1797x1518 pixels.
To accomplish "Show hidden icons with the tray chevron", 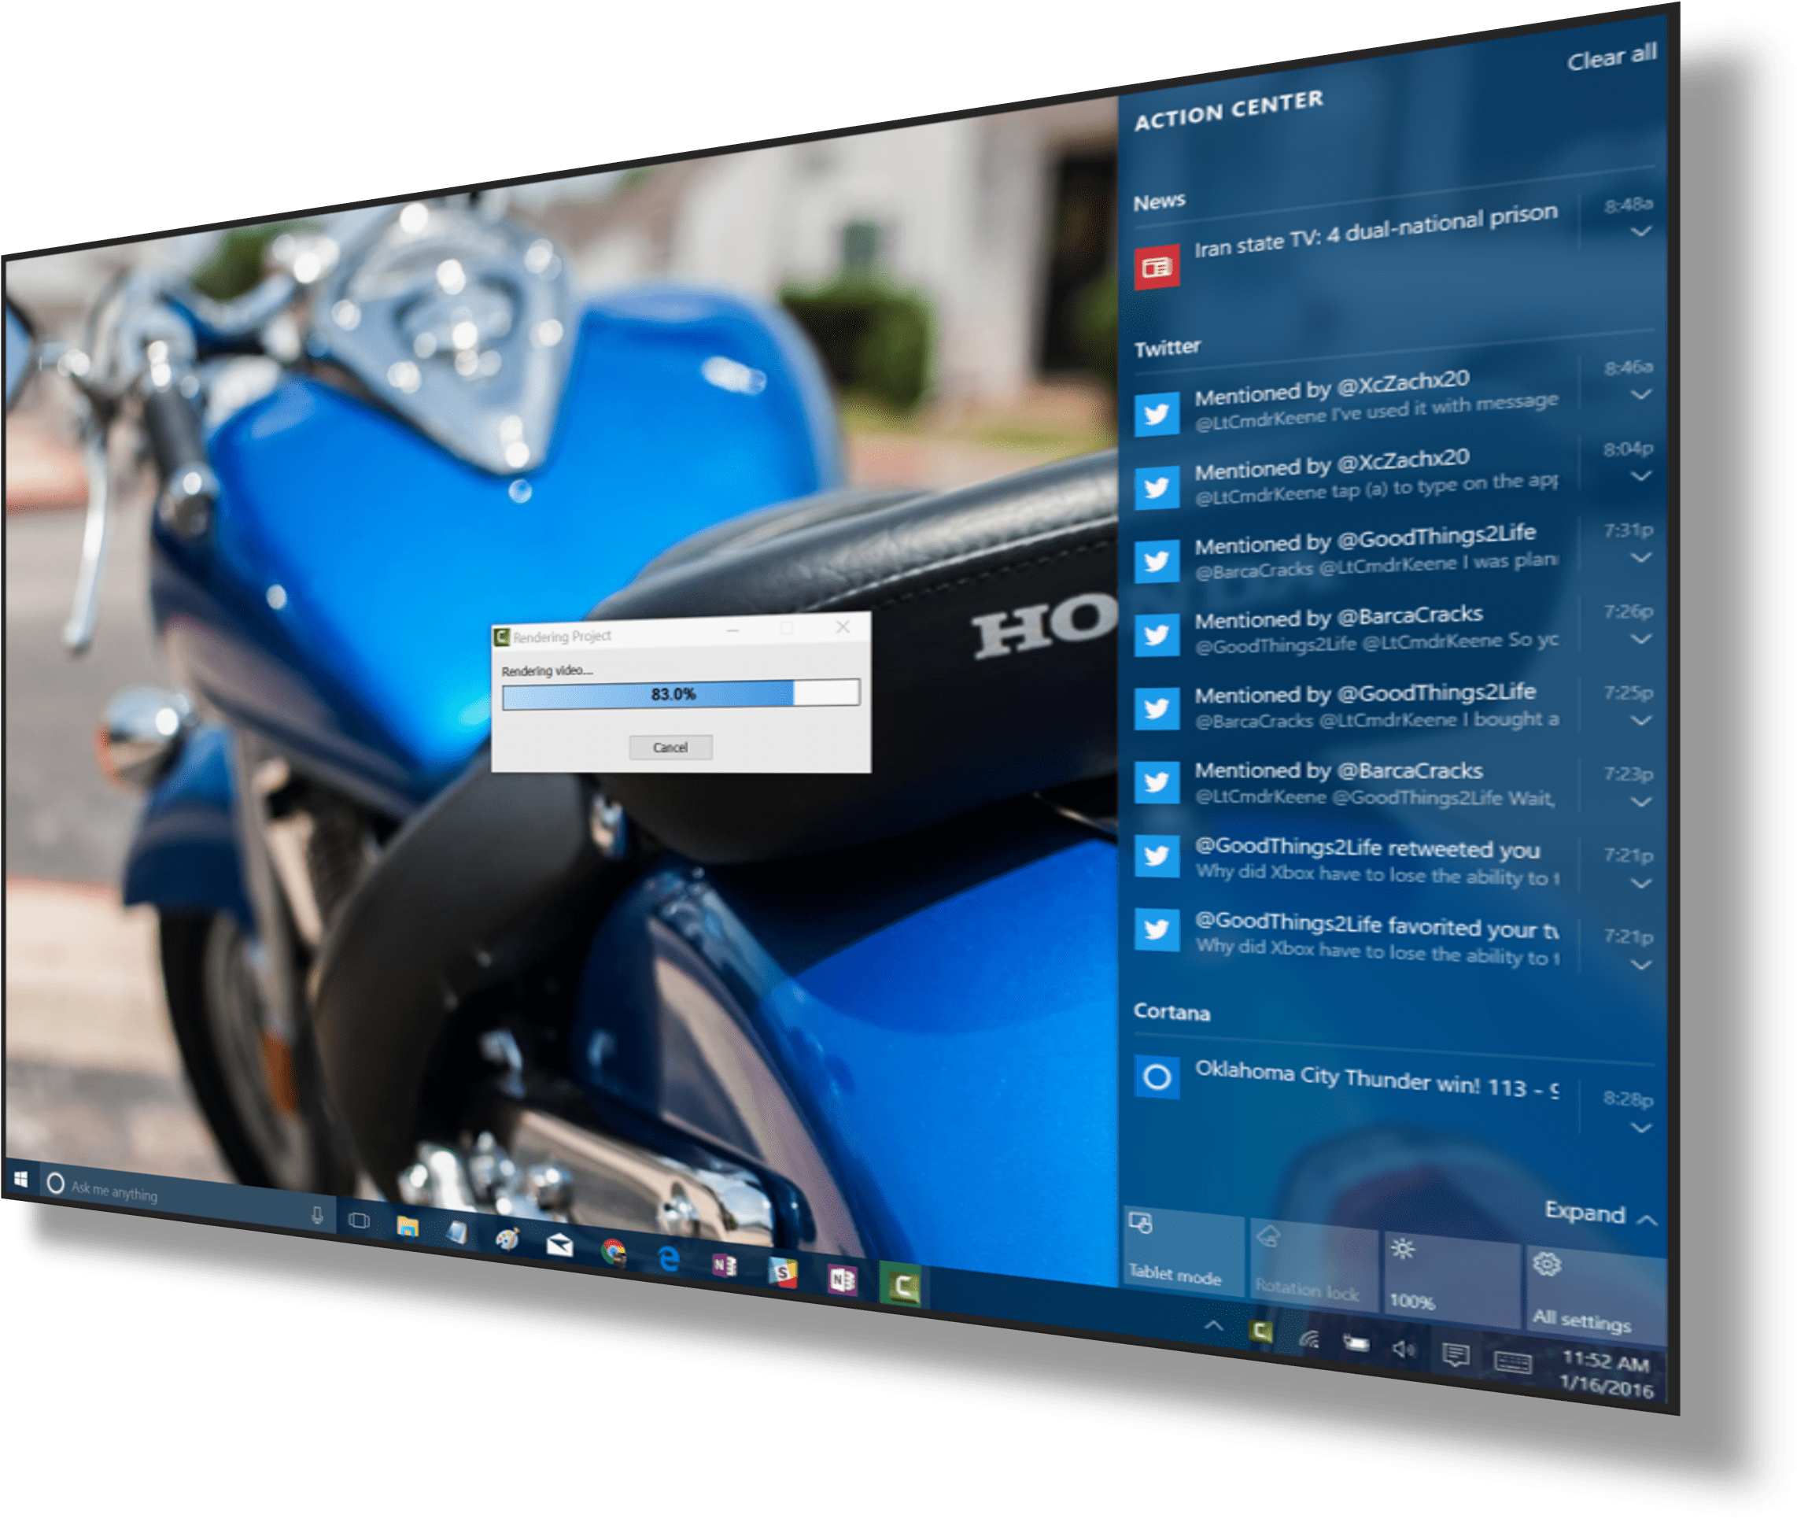I will click(1213, 1325).
